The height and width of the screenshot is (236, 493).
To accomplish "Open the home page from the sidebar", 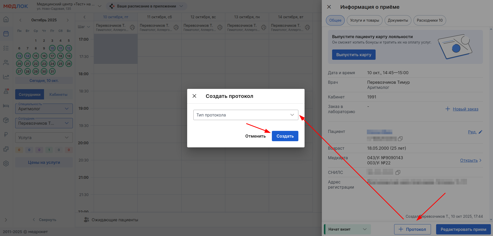I will [6, 19].
